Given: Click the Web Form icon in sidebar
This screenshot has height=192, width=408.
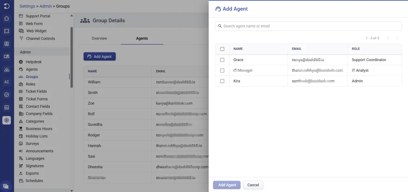Looking at the screenshot, I should (x=21, y=23).
